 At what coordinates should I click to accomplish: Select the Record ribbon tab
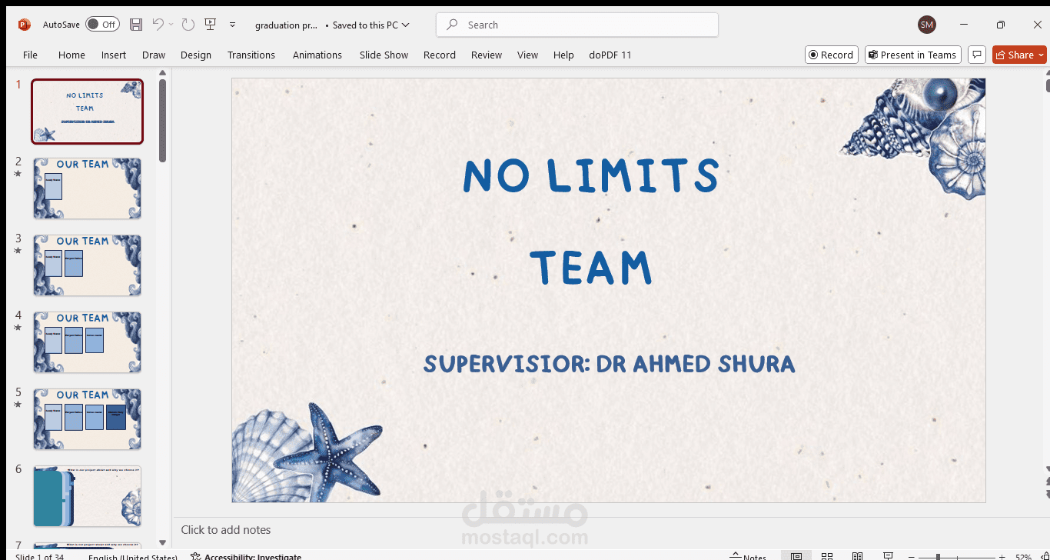(440, 55)
